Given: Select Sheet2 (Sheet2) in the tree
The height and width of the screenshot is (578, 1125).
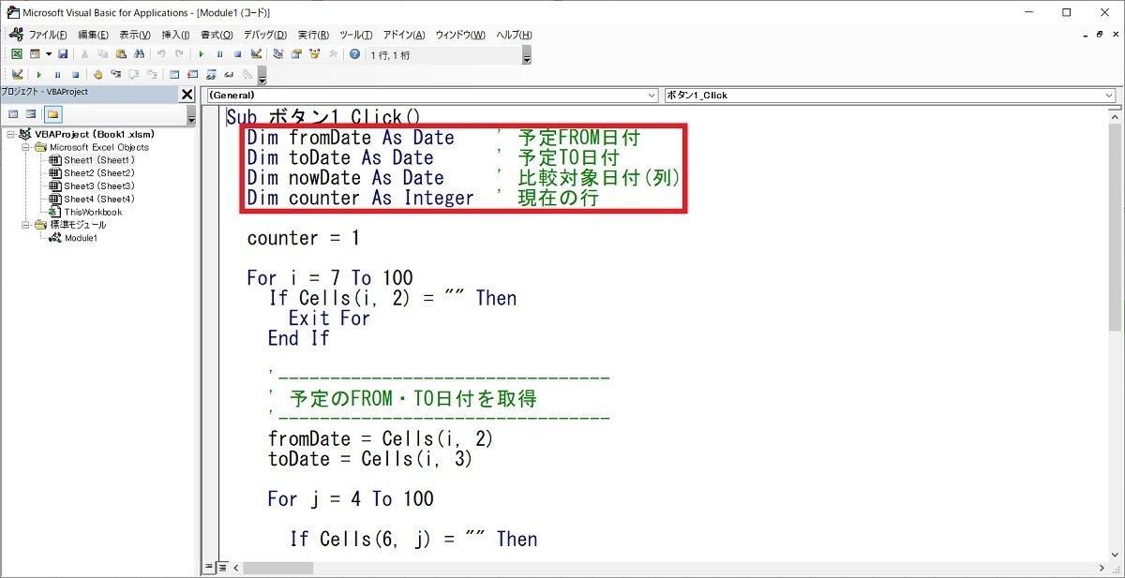Looking at the screenshot, I should pyautogui.click(x=99, y=173).
